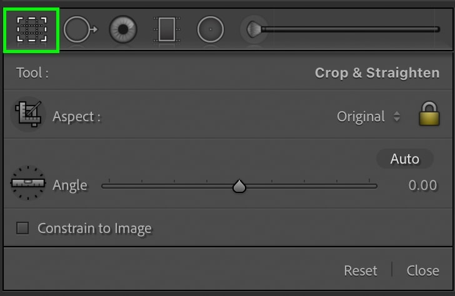This screenshot has width=455, height=296.
Task: Click Reset to undo crop changes
Action: [x=361, y=271]
